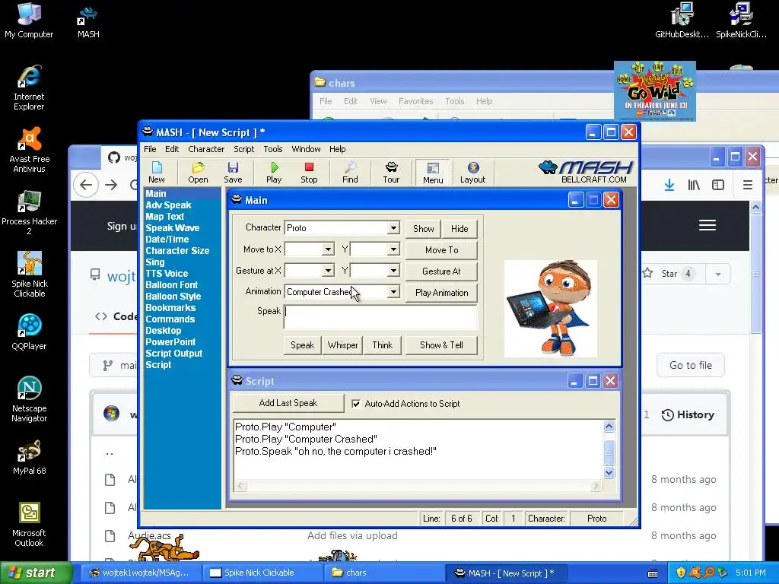Open My Computer desktop icon
Image resolution: width=779 pixels, height=584 pixels.
pos(29,21)
